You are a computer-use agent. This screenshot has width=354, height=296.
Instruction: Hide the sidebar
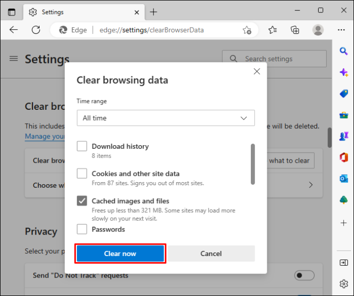pyautogui.click(x=344, y=263)
